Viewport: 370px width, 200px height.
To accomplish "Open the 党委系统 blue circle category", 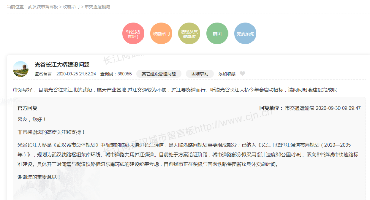I will point(245,34).
